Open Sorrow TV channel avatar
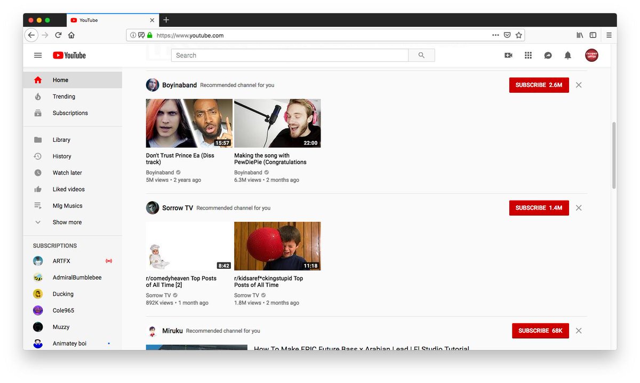This screenshot has width=640, height=383. click(153, 208)
